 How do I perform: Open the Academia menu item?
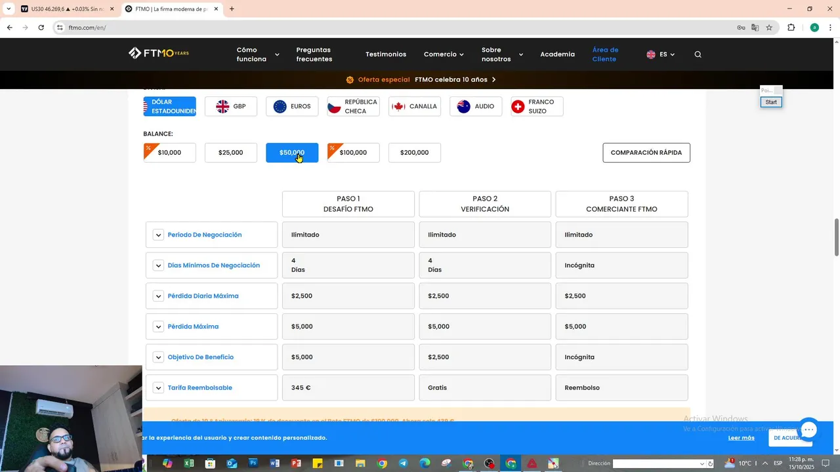pyautogui.click(x=557, y=54)
